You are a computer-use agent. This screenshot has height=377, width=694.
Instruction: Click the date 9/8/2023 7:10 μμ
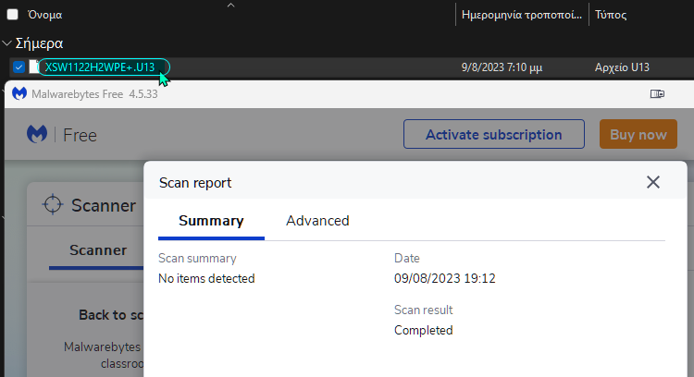click(502, 67)
